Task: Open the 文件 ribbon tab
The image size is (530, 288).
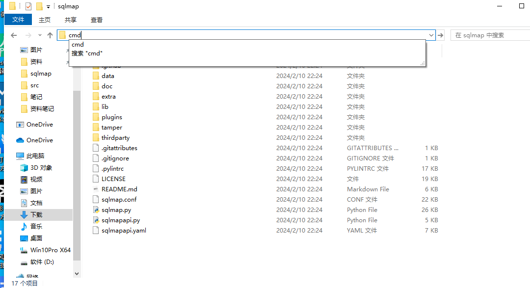Action: tap(18, 20)
